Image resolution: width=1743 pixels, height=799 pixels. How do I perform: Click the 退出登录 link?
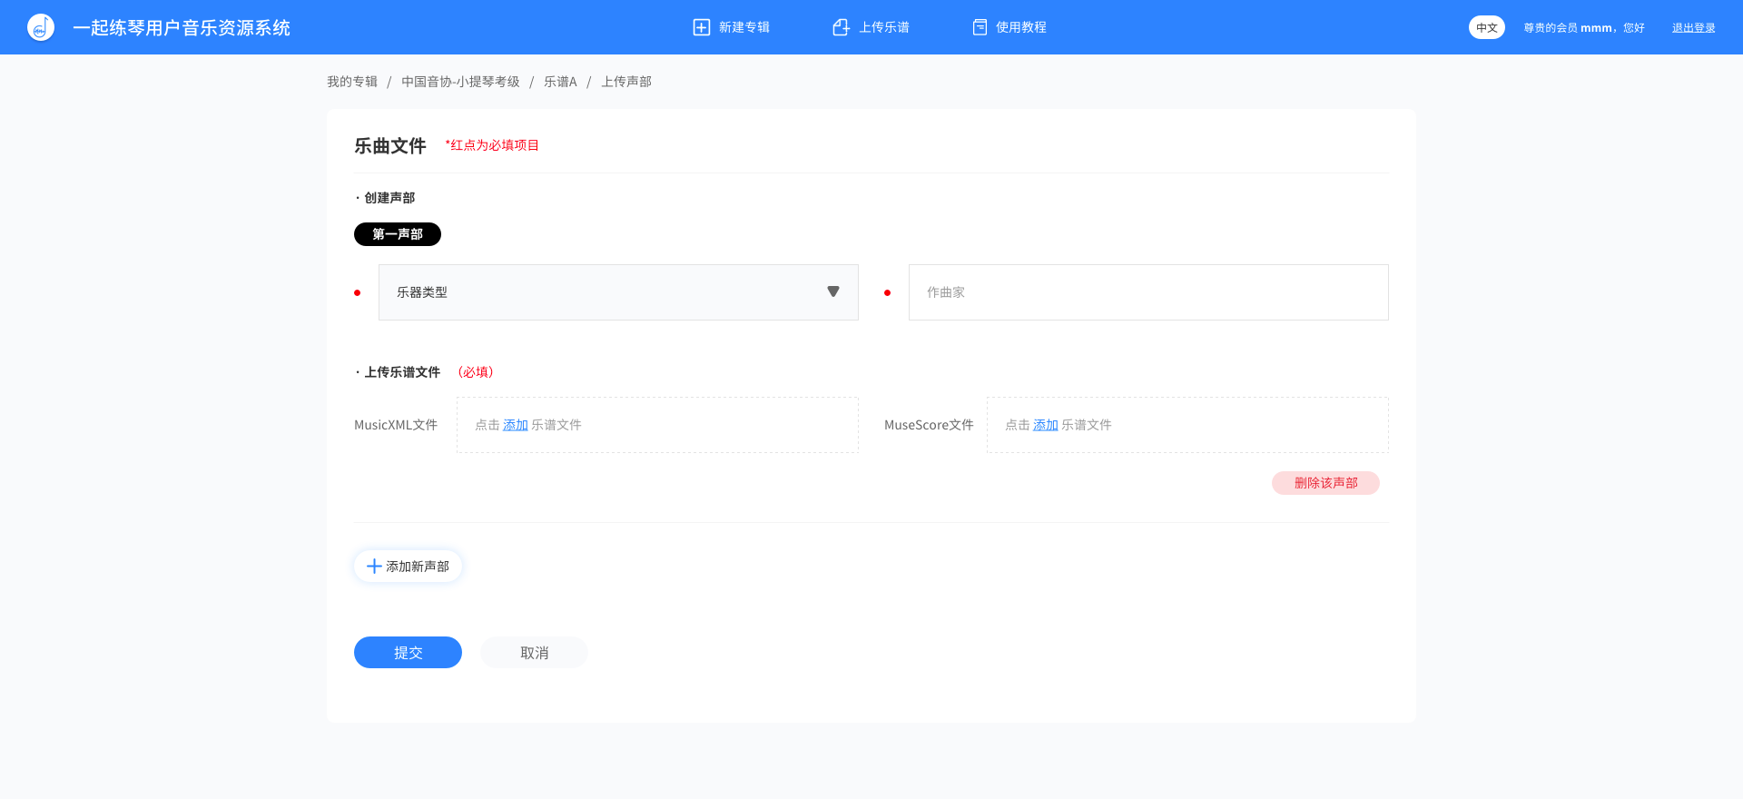point(1694,28)
